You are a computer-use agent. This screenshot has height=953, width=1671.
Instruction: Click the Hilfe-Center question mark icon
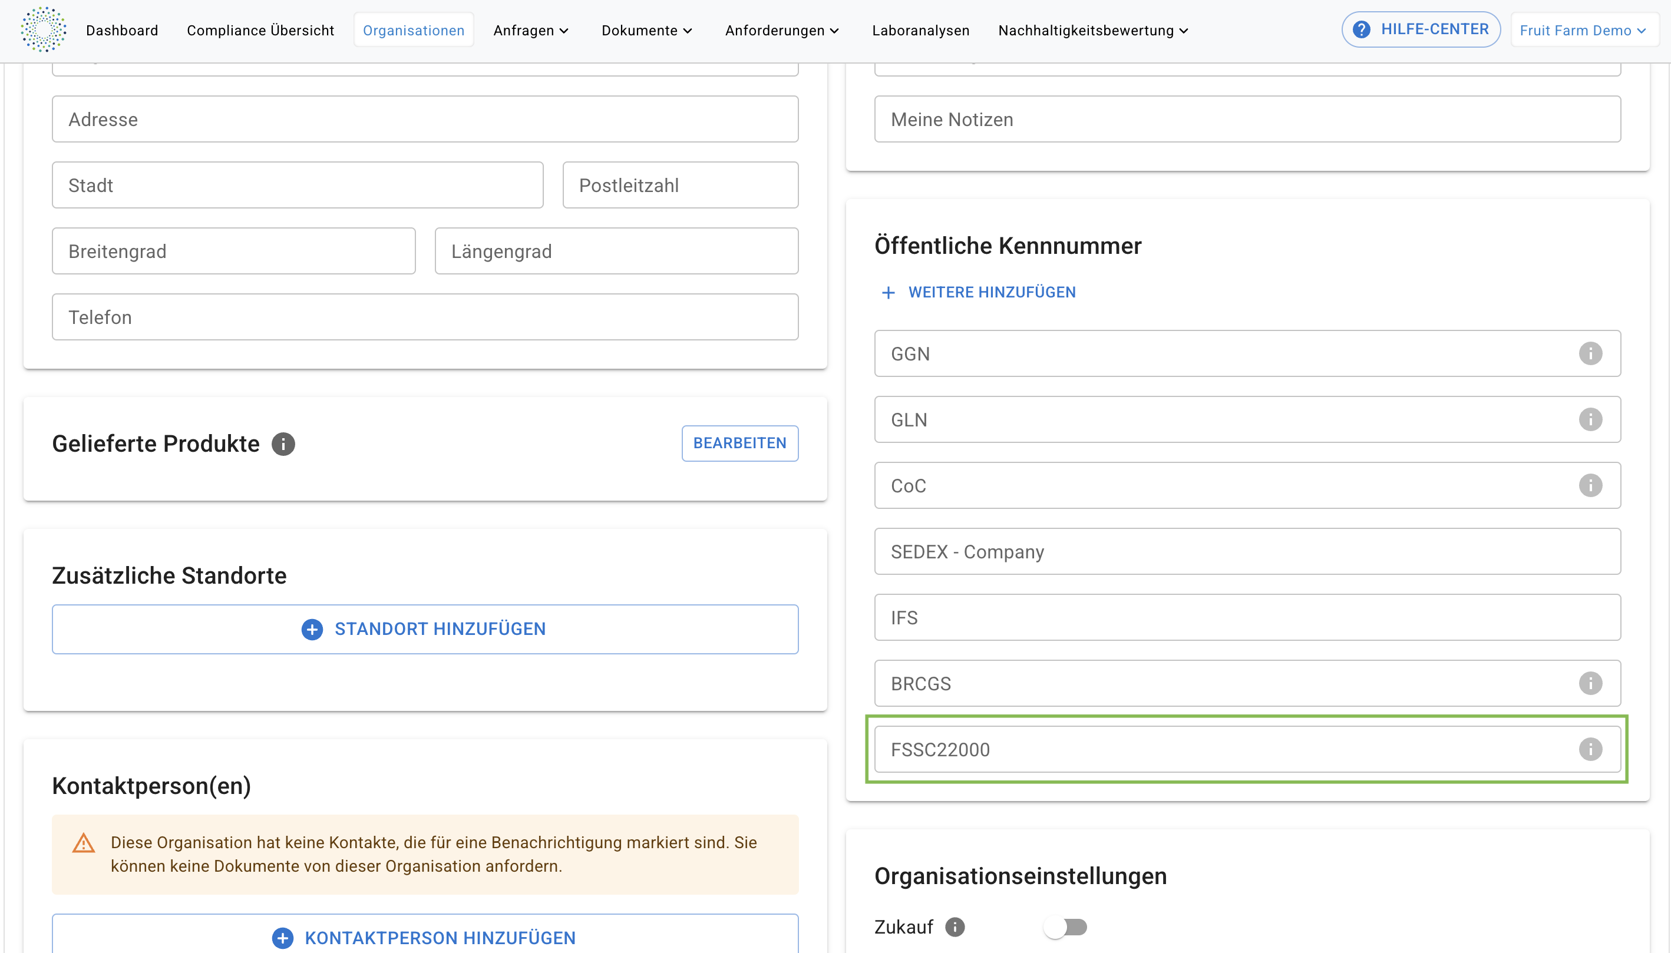(1361, 29)
